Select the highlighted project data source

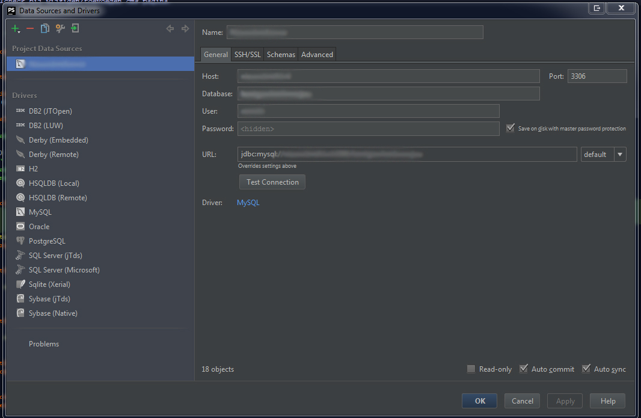100,64
